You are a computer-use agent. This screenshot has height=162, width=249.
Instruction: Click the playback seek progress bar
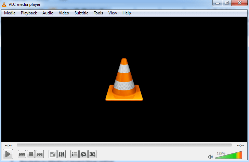[124, 145]
